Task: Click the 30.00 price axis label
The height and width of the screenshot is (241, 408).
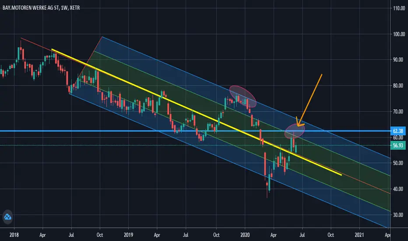Action: click(x=398, y=215)
